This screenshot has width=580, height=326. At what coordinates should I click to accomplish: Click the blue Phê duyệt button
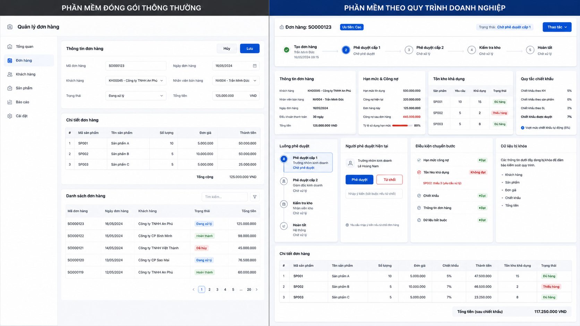click(x=359, y=179)
